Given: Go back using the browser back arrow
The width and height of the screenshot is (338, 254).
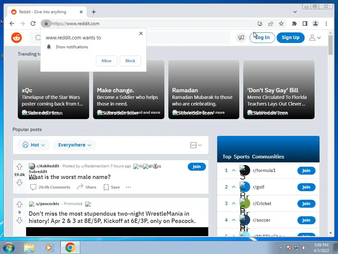Looking at the screenshot, I should [x=12, y=23].
